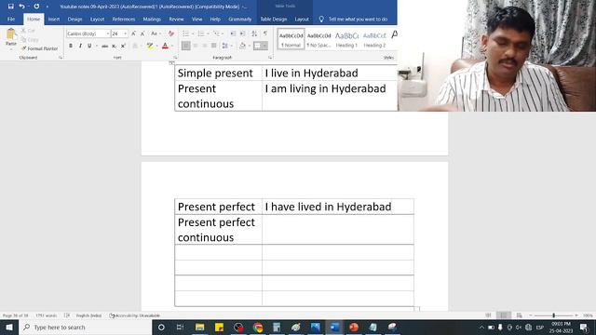Click the word count in the status bar
This screenshot has width=596, height=335.
tap(46, 315)
